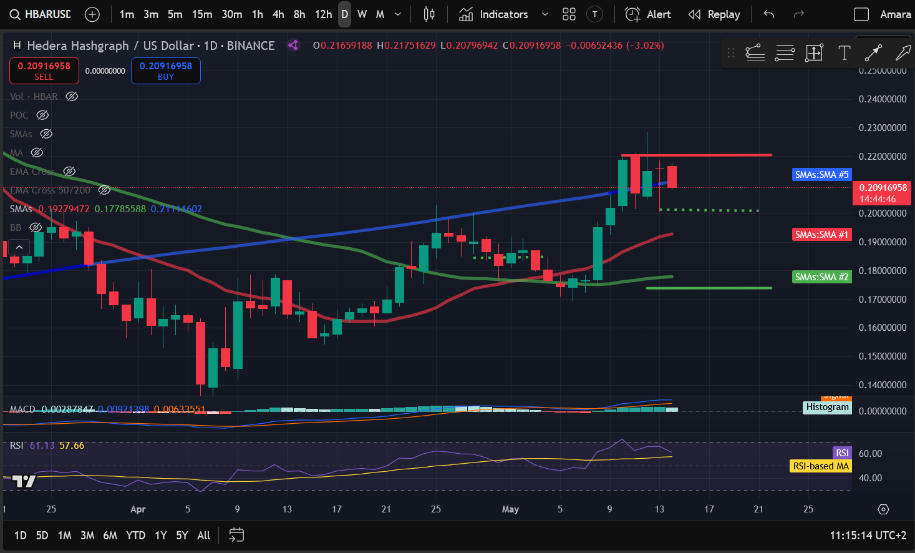Set range to 1M
Screen dimensions: 915x553
pyautogui.click(x=64, y=535)
